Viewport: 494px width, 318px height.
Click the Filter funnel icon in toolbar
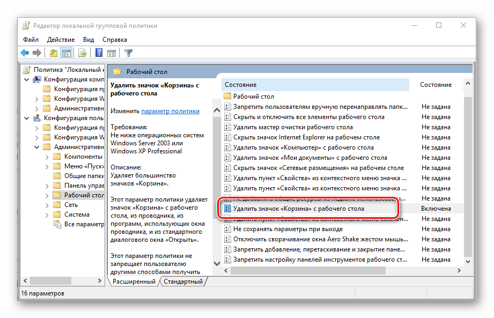(x=128, y=53)
